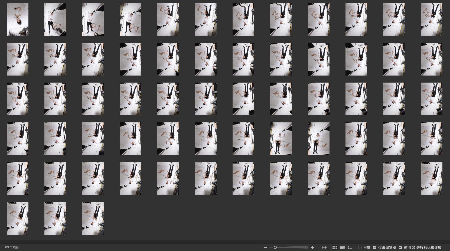Screen dimensions: 450x251
Task: Click the minus icon to shrink thumbnails
Action: tap(265, 247)
